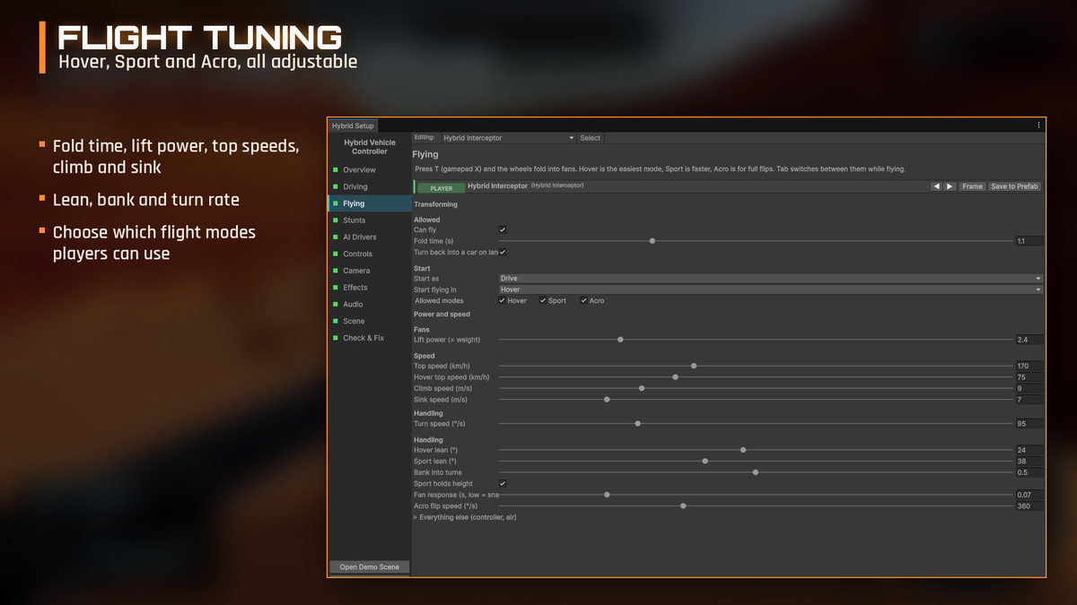
Task: Click the Fold time slider handle
Action: [x=652, y=241]
